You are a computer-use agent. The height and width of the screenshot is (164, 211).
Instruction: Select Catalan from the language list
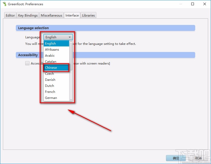tap(56, 62)
